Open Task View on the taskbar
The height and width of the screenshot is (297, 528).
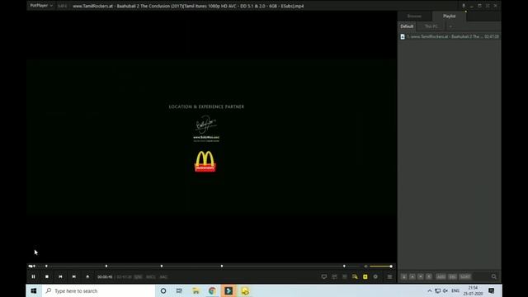click(x=179, y=290)
